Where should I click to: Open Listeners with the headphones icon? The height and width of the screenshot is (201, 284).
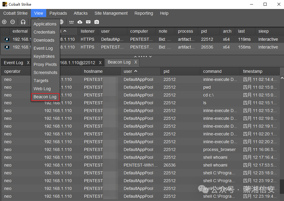(x=23, y=22)
